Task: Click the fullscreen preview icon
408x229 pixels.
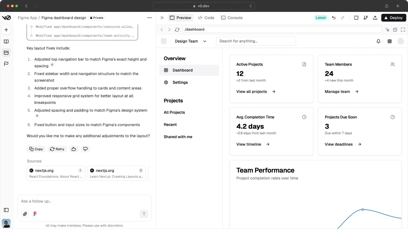Action: pos(403,30)
